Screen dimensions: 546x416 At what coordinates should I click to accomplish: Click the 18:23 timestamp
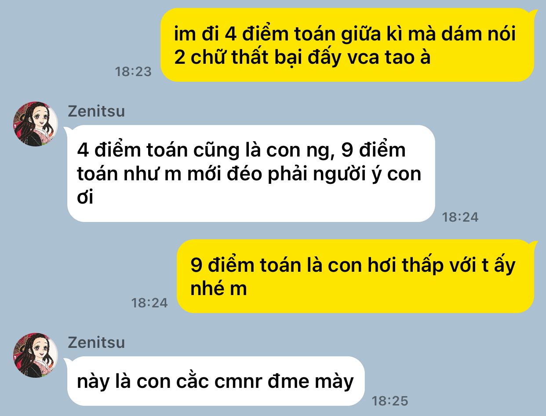[x=133, y=72]
